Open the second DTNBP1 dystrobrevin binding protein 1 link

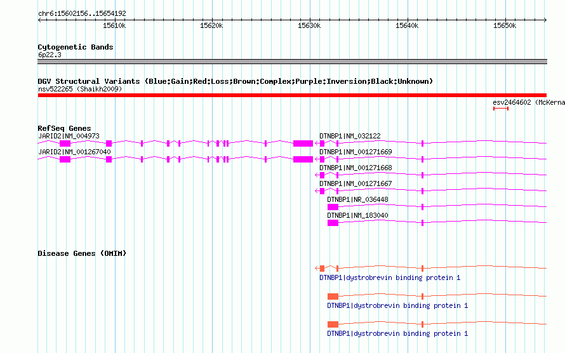[x=397, y=305]
